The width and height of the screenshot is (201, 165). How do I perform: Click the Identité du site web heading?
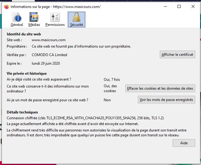click(24, 34)
